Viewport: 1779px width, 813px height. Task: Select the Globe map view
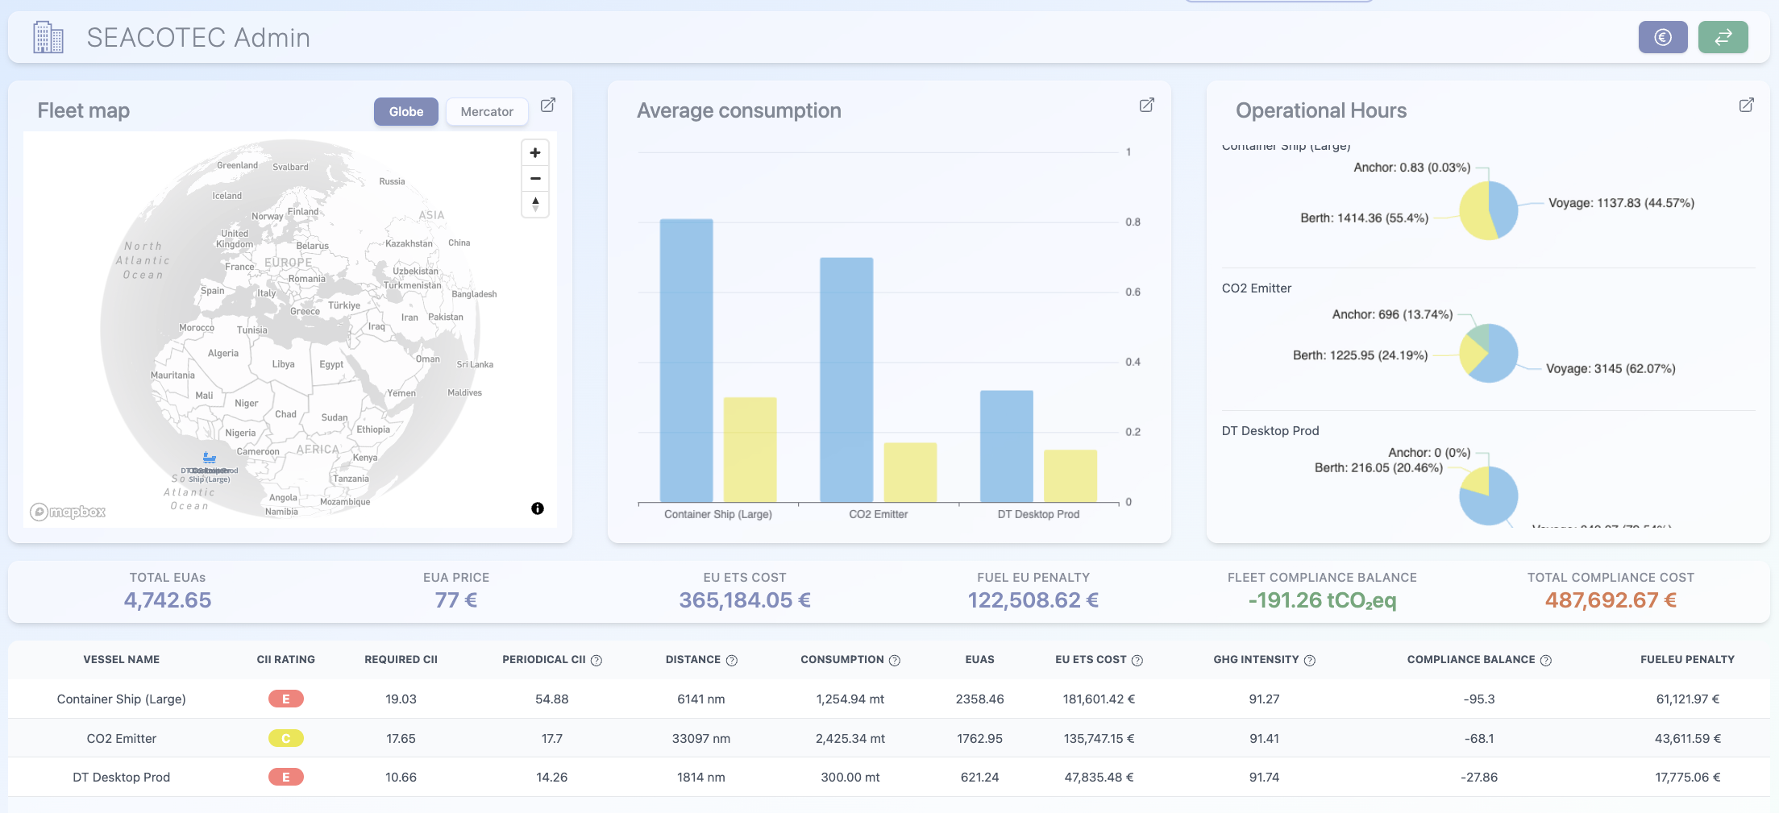[x=405, y=111]
